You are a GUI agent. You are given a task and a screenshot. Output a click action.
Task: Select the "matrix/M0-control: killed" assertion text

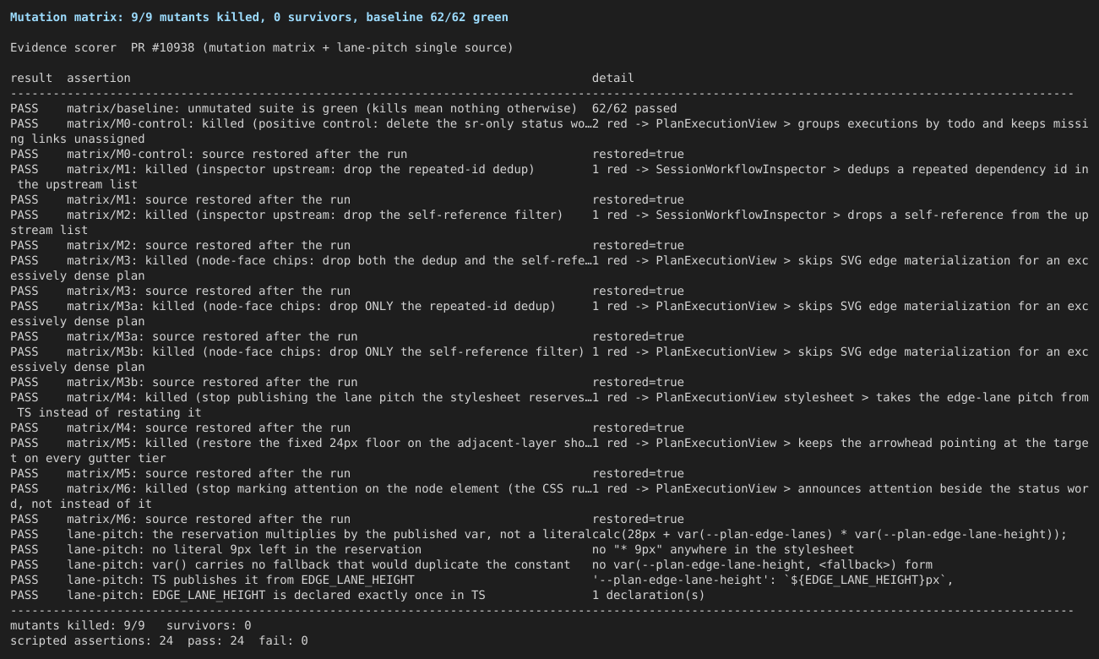329,123
